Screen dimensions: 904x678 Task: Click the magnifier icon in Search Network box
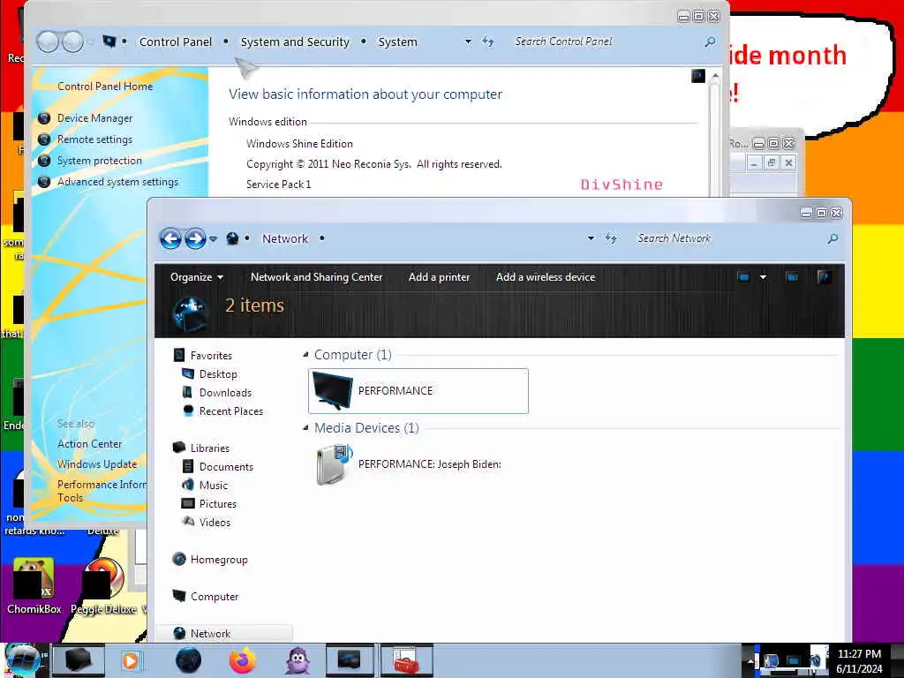[x=832, y=238]
